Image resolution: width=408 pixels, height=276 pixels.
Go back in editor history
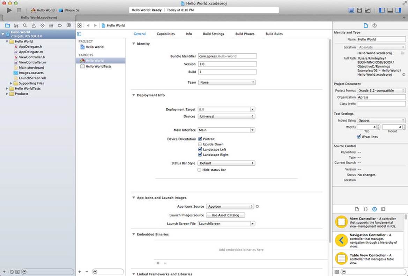pyautogui.click(x=88, y=25)
